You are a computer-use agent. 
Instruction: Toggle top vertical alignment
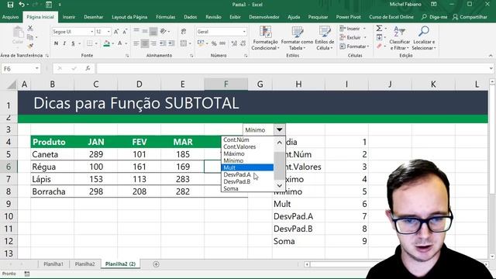coord(136,31)
